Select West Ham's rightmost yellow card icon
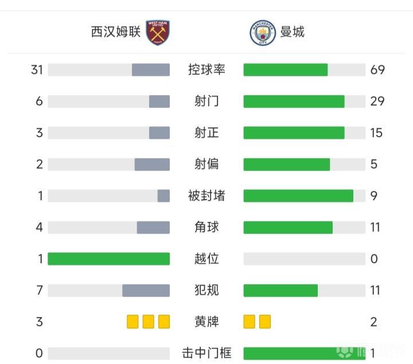This screenshot has width=413, height=364. (x=164, y=322)
